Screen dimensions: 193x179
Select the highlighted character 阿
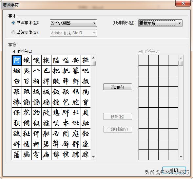click(x=17, y=60)
